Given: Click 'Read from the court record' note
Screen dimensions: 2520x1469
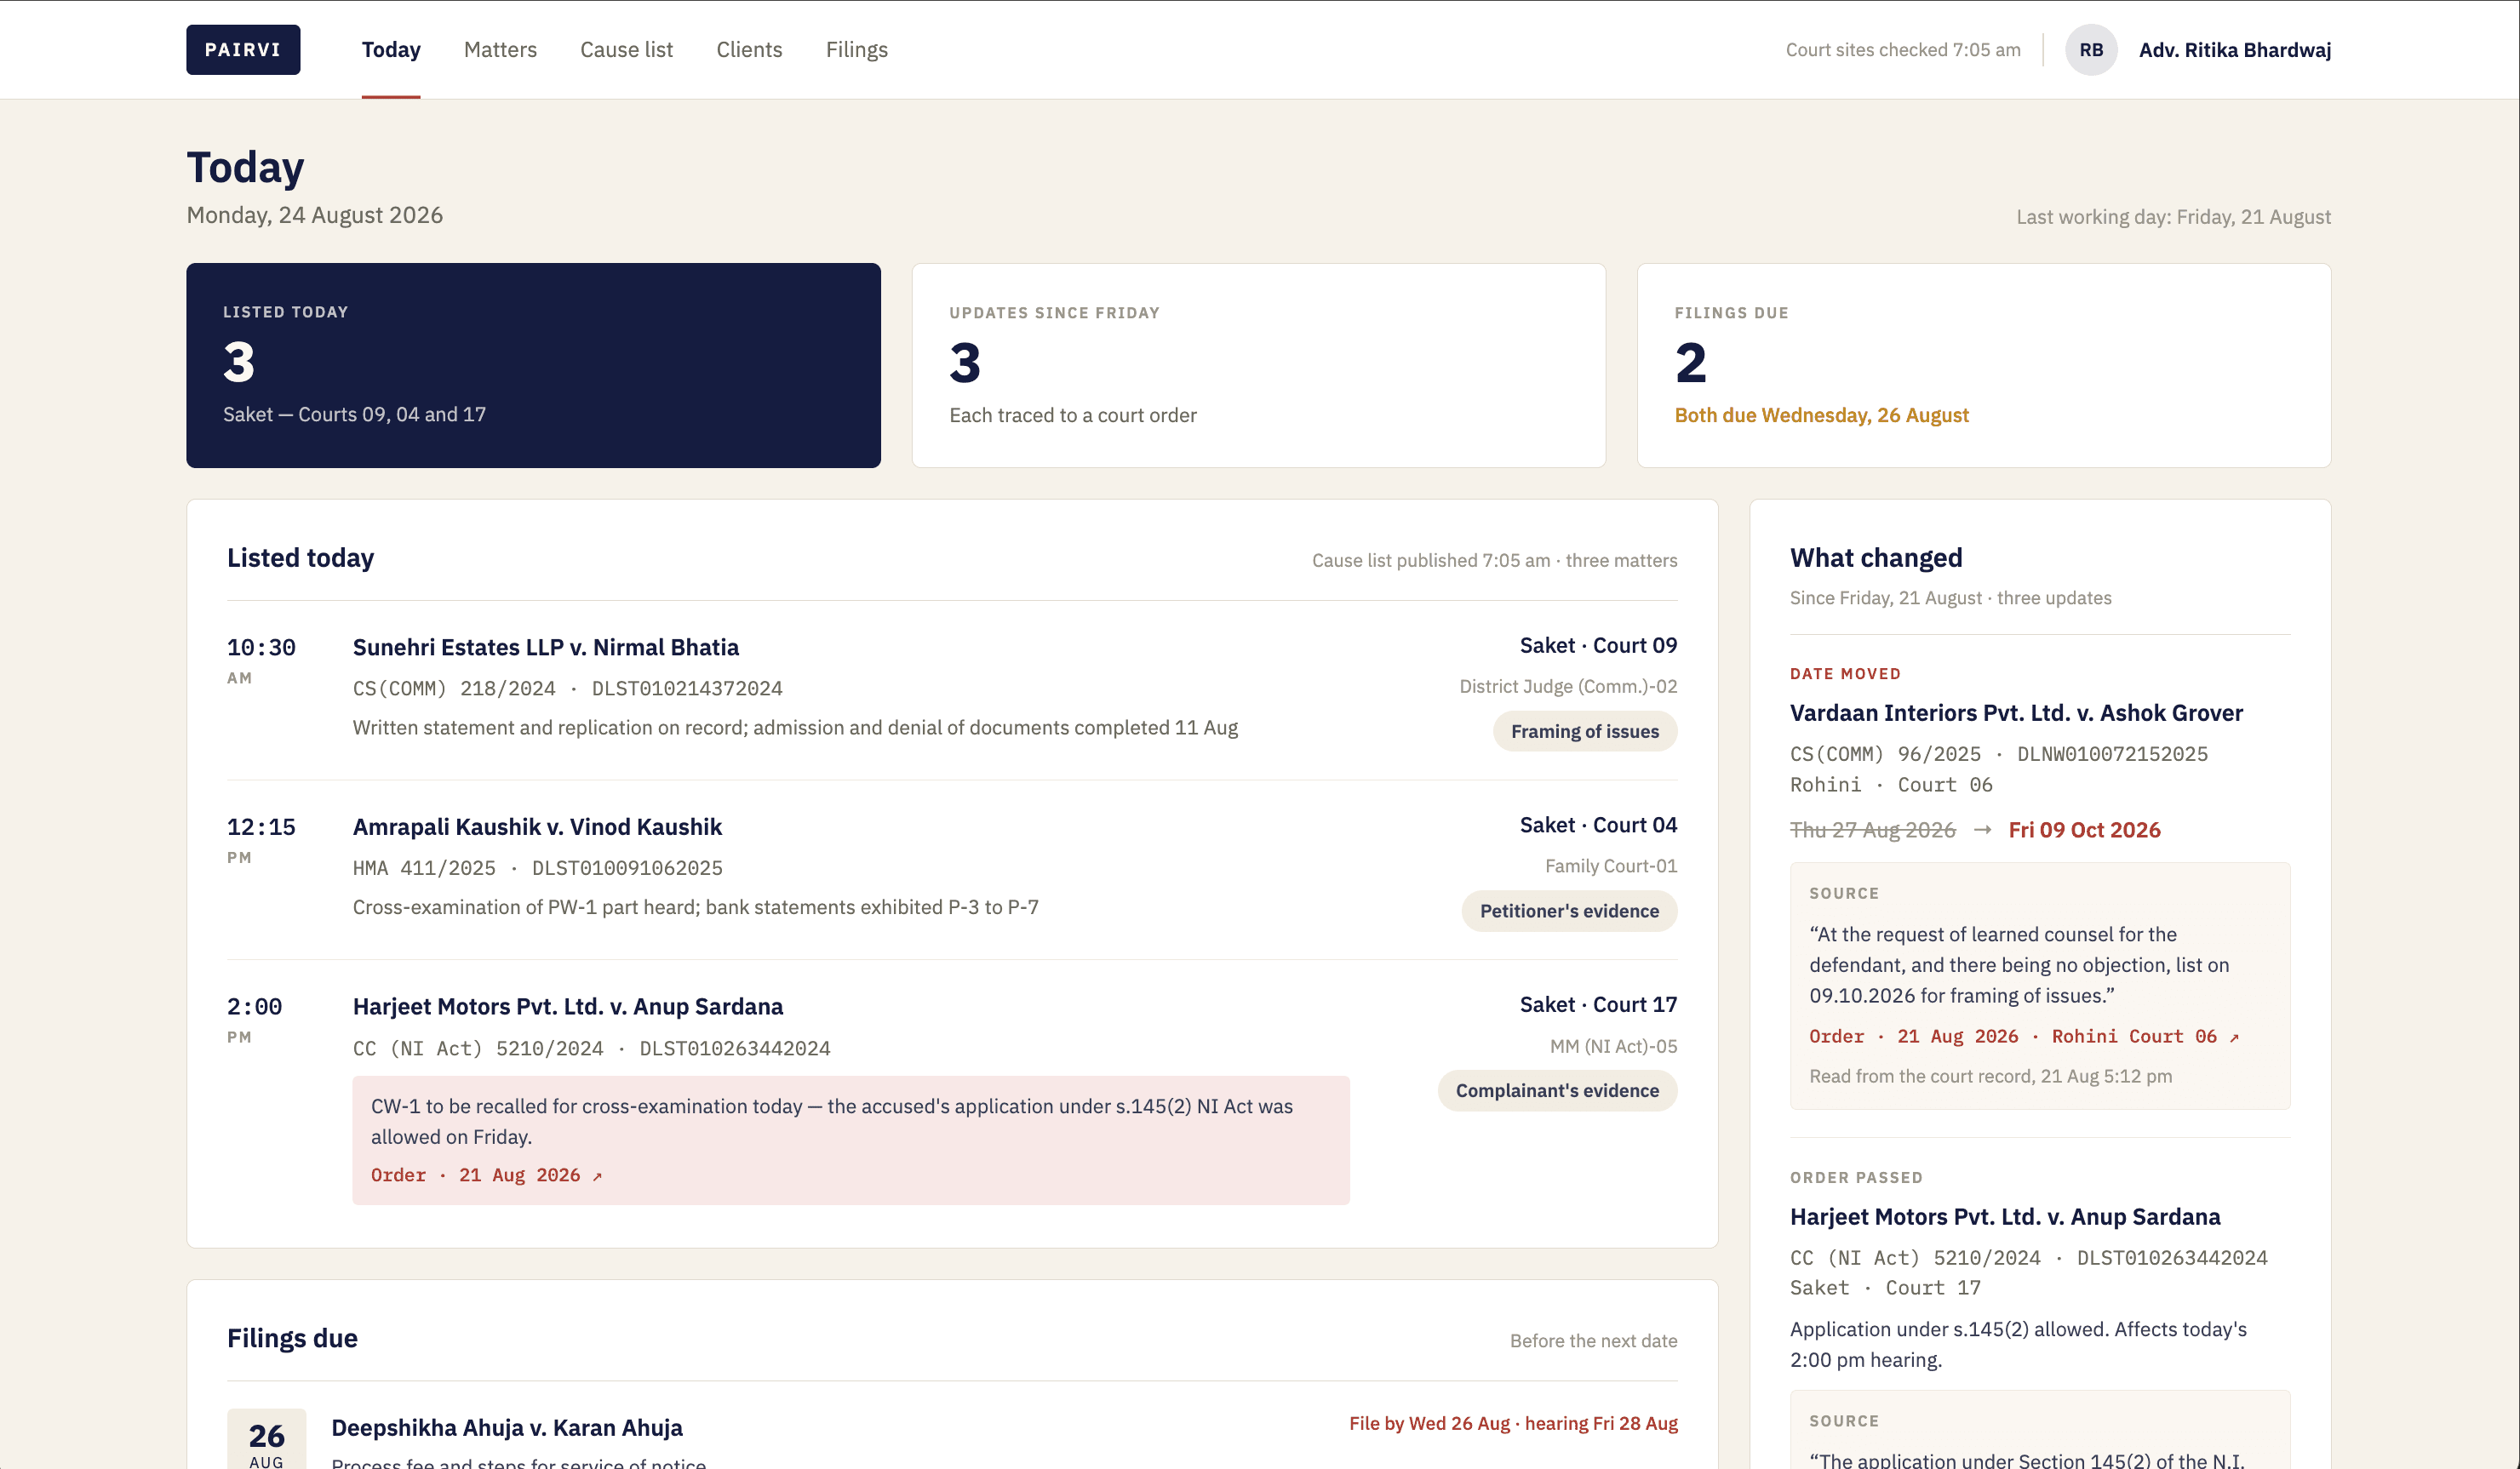Looking at the screenshot, I should coord(1990,1076).
